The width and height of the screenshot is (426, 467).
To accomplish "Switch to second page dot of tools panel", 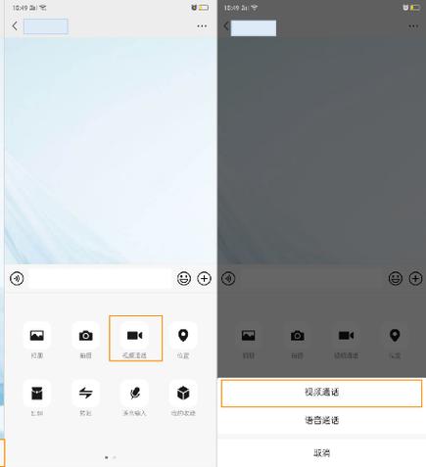I will (115, 457).
